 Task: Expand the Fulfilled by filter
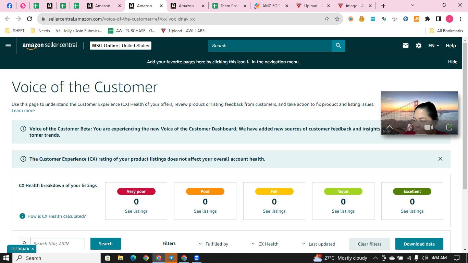tap(213, 244)
